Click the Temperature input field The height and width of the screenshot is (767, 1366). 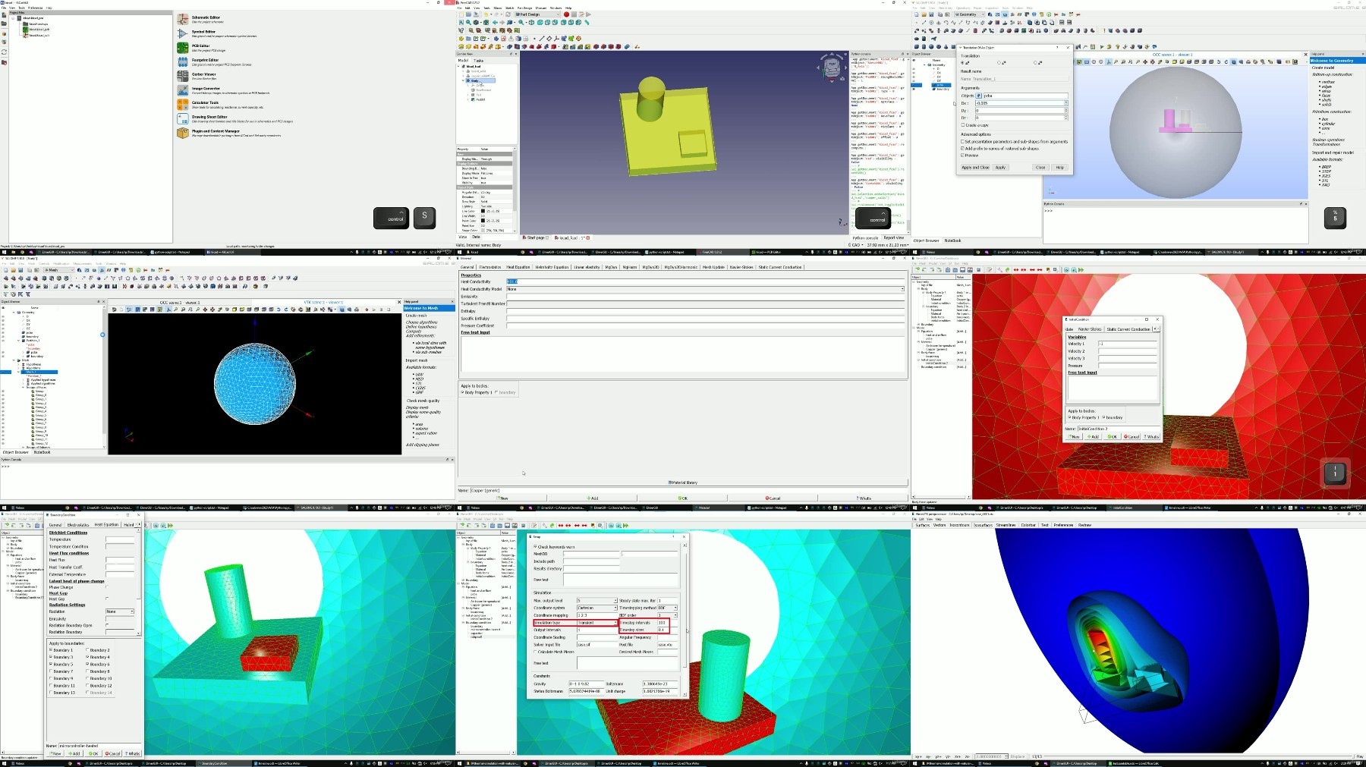120,539
